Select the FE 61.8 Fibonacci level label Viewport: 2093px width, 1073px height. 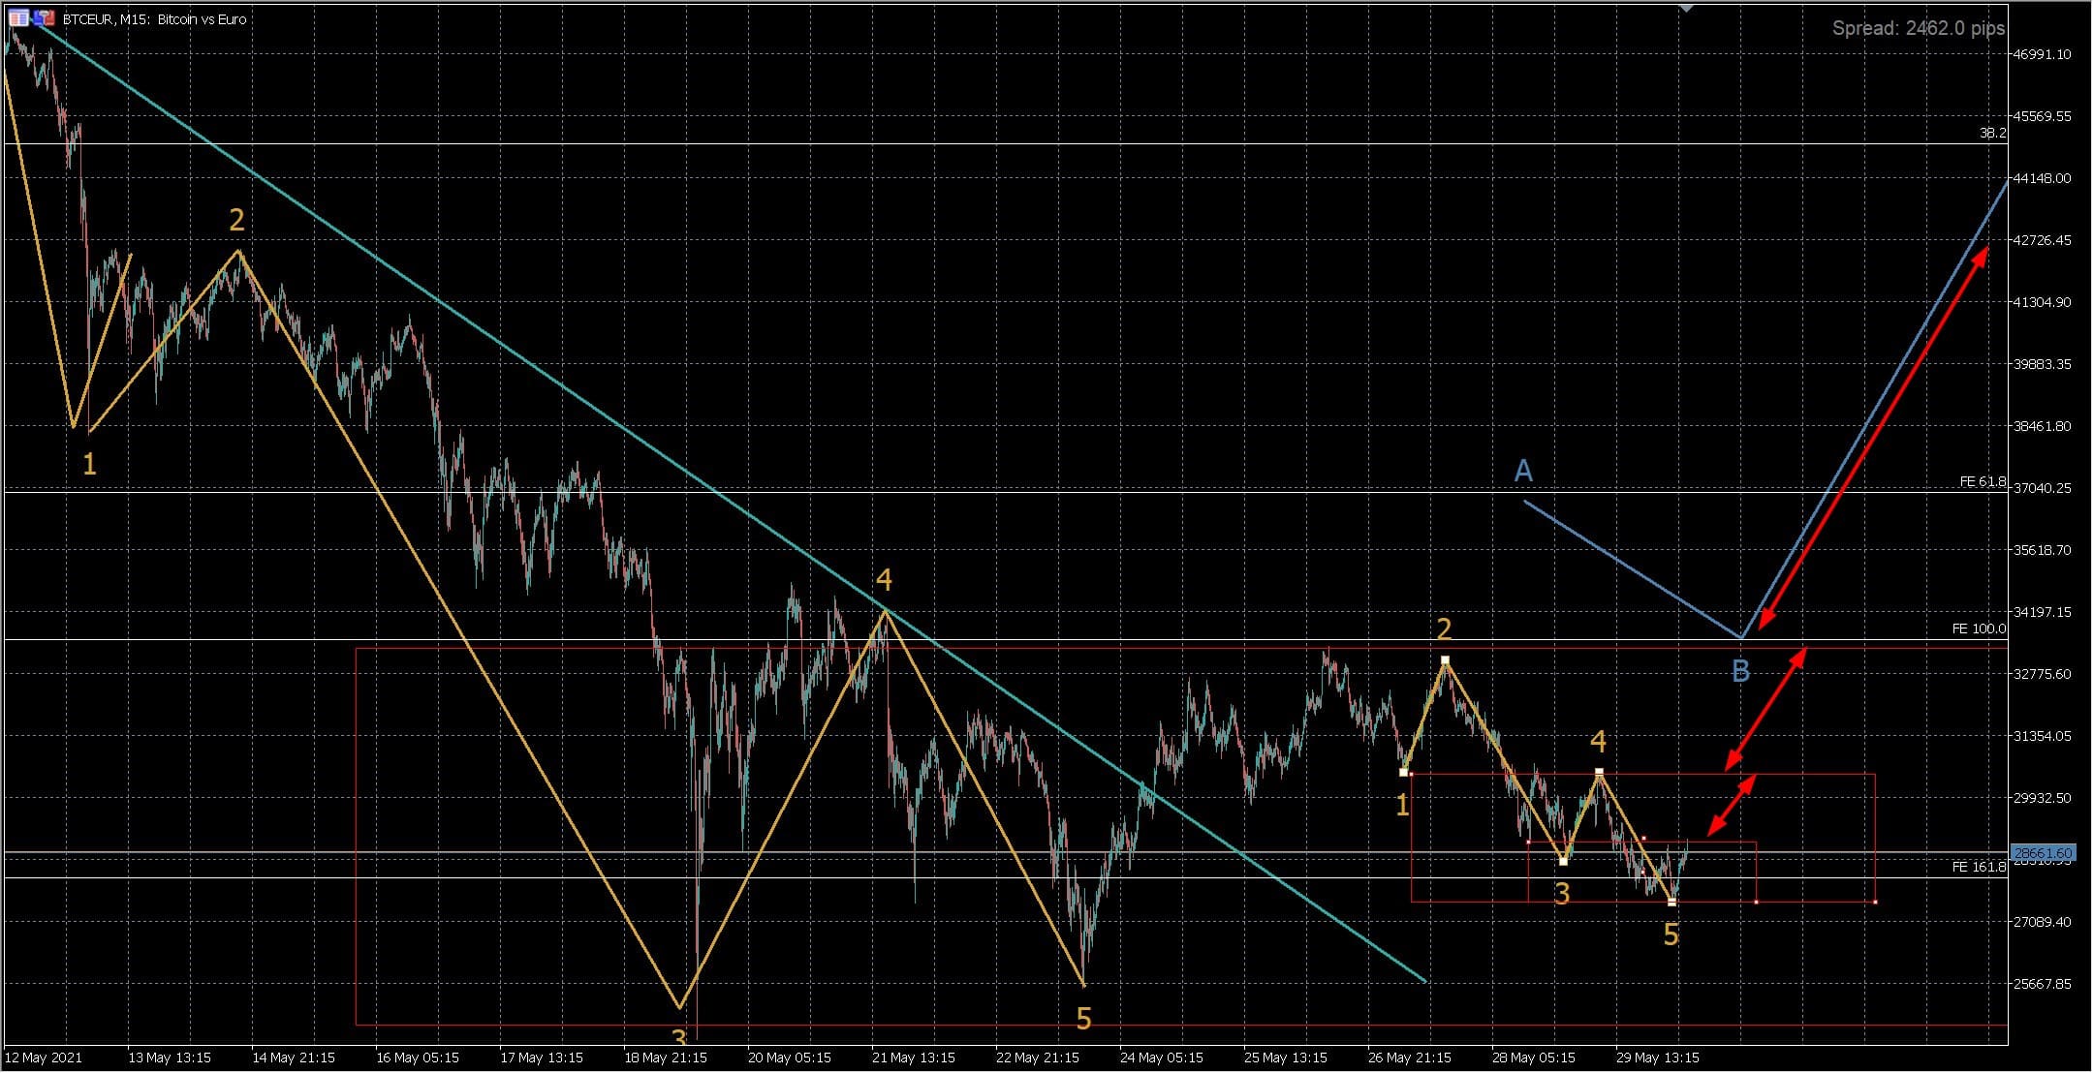pos(1982,481)
